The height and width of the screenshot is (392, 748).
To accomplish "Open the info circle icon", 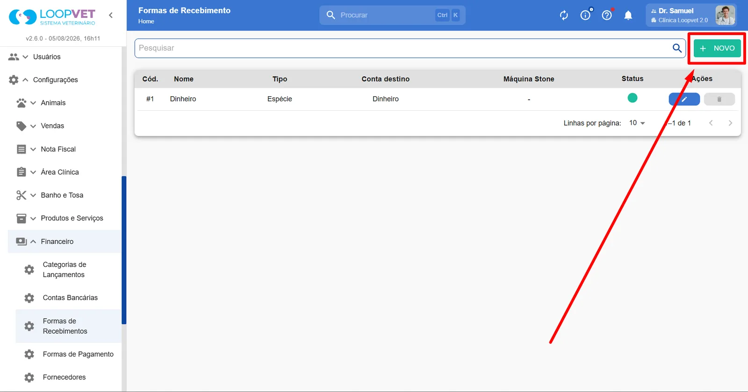I will click(x=585, y=15).
